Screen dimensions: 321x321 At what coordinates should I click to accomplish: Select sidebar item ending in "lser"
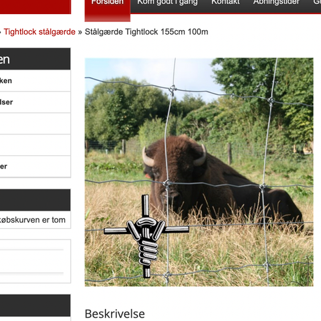(x=35, y=102)
